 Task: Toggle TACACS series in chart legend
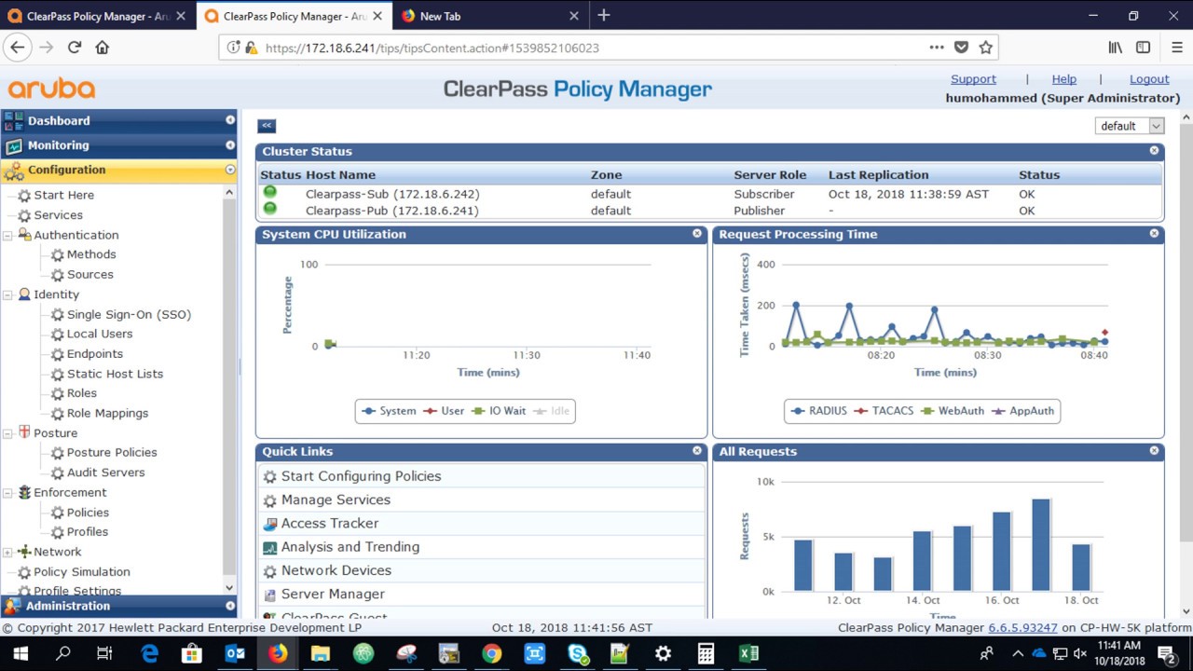(884, 411)
